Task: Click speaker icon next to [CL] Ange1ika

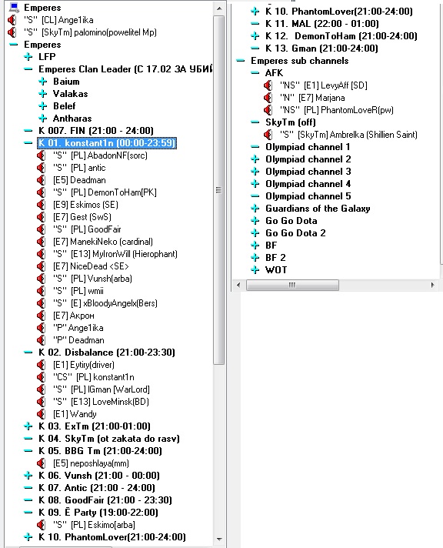Action: pos(12,20)
